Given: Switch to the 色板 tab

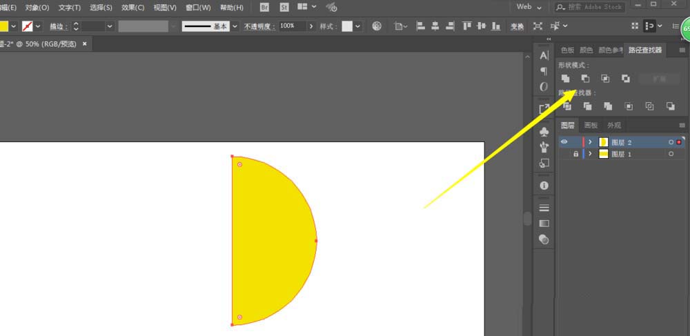Looking at the screenshot, I should 568,50.
